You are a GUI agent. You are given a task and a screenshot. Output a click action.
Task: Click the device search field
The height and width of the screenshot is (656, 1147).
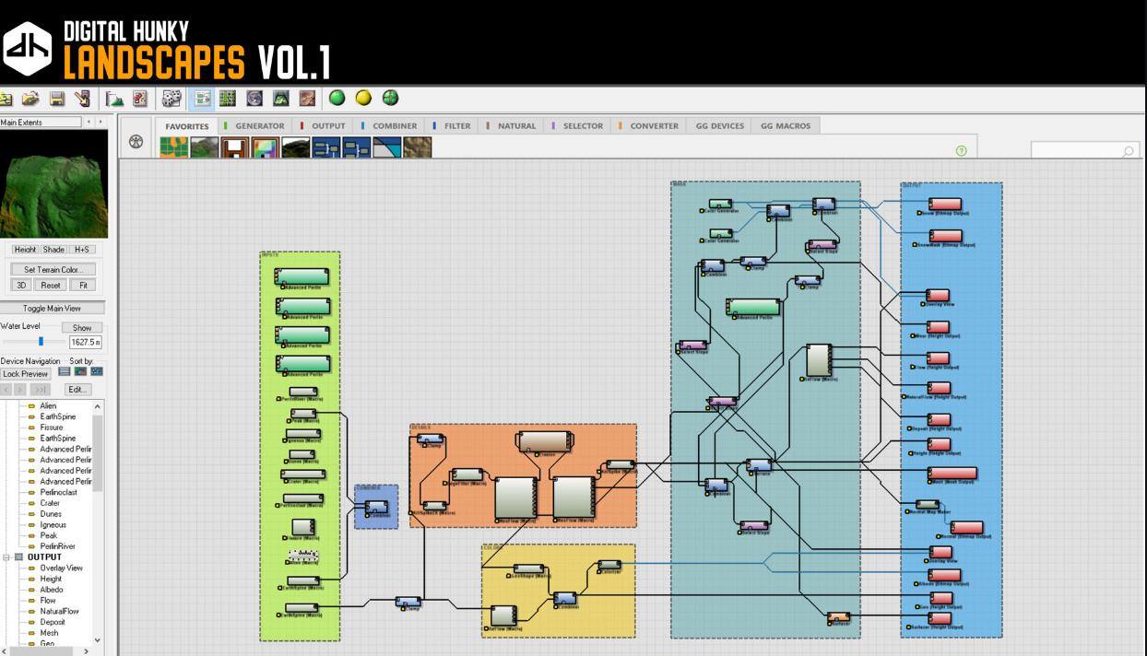tap(1084, 150)
